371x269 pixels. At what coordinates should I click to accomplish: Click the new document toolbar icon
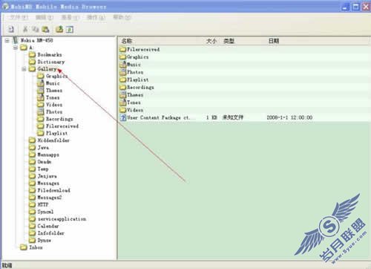[11, 29]
